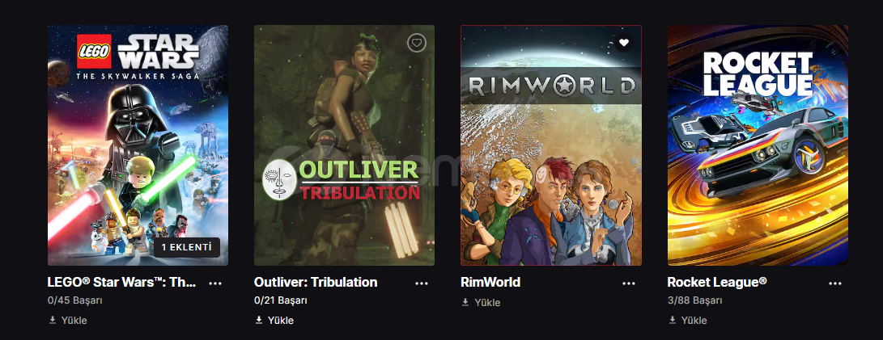Open the three-dot options for Outliver: Tribulation

pos(421,283)
